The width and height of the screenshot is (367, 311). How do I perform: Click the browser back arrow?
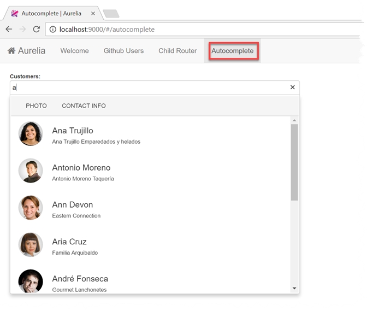coord(9,30)
